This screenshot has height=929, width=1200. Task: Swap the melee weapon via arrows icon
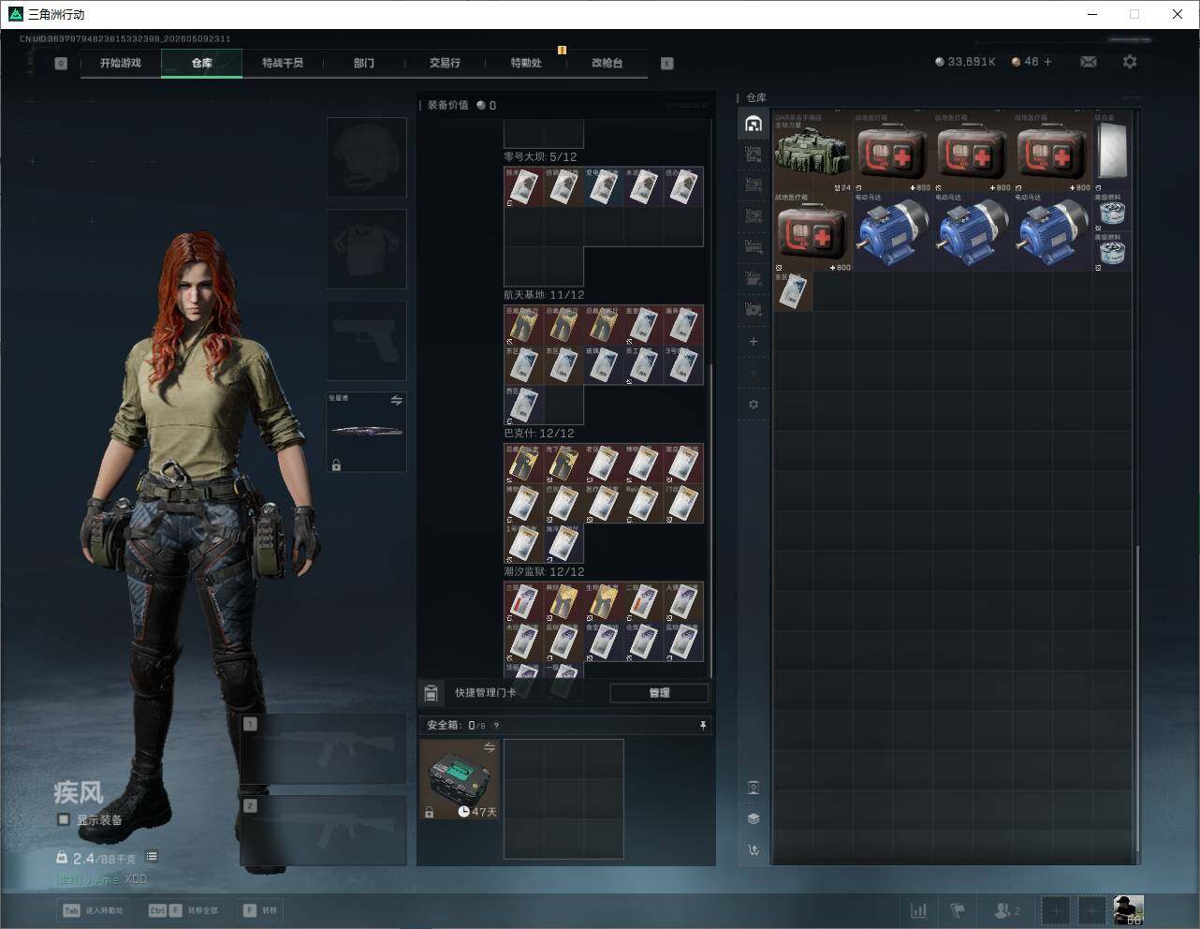point(396,401)
